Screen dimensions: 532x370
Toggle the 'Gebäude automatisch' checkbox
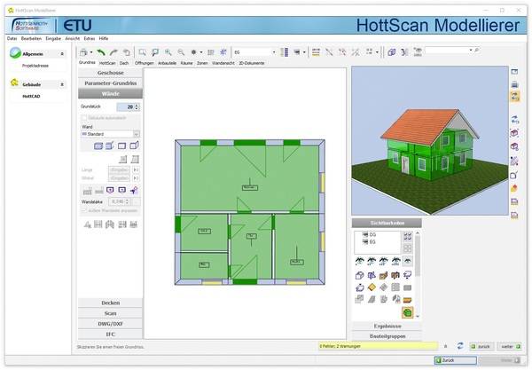coord(84,117)
